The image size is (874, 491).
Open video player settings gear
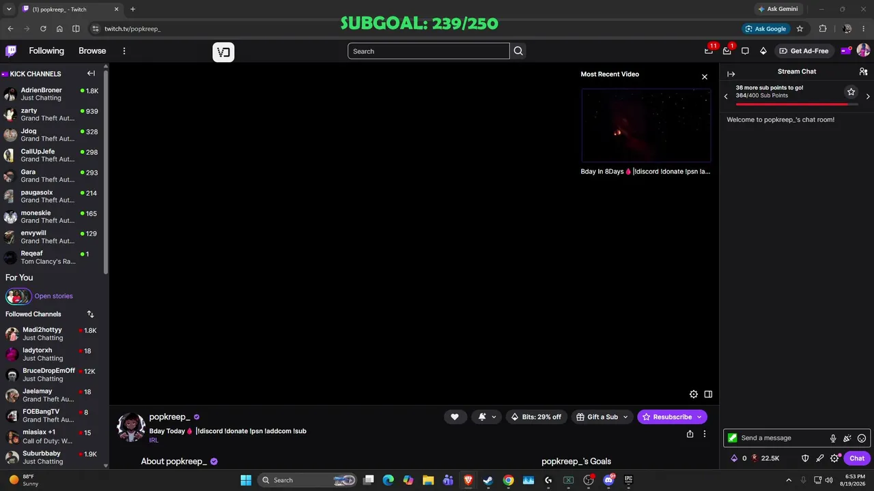[694, 394]
